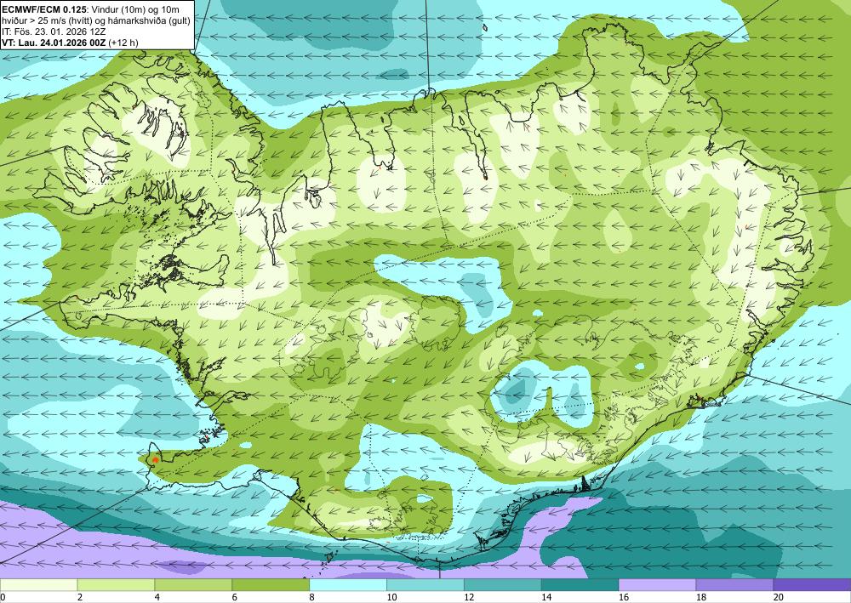Click the legend value label 6

[x=235, y=597]
